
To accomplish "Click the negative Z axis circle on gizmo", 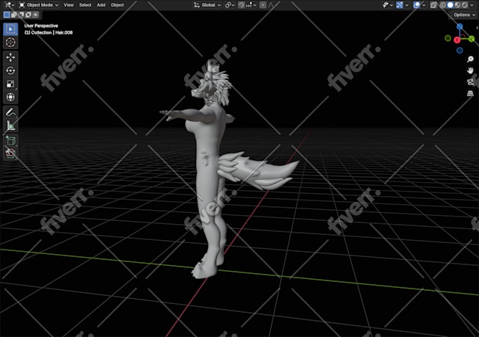I will tap(460, 51).
